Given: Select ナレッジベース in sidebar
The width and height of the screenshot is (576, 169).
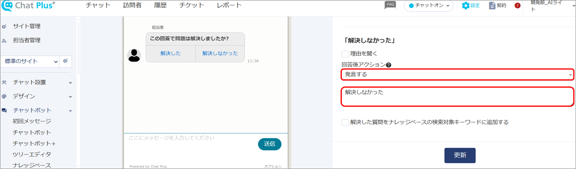Looking at the screenshot, I should [x=32, y=165].
